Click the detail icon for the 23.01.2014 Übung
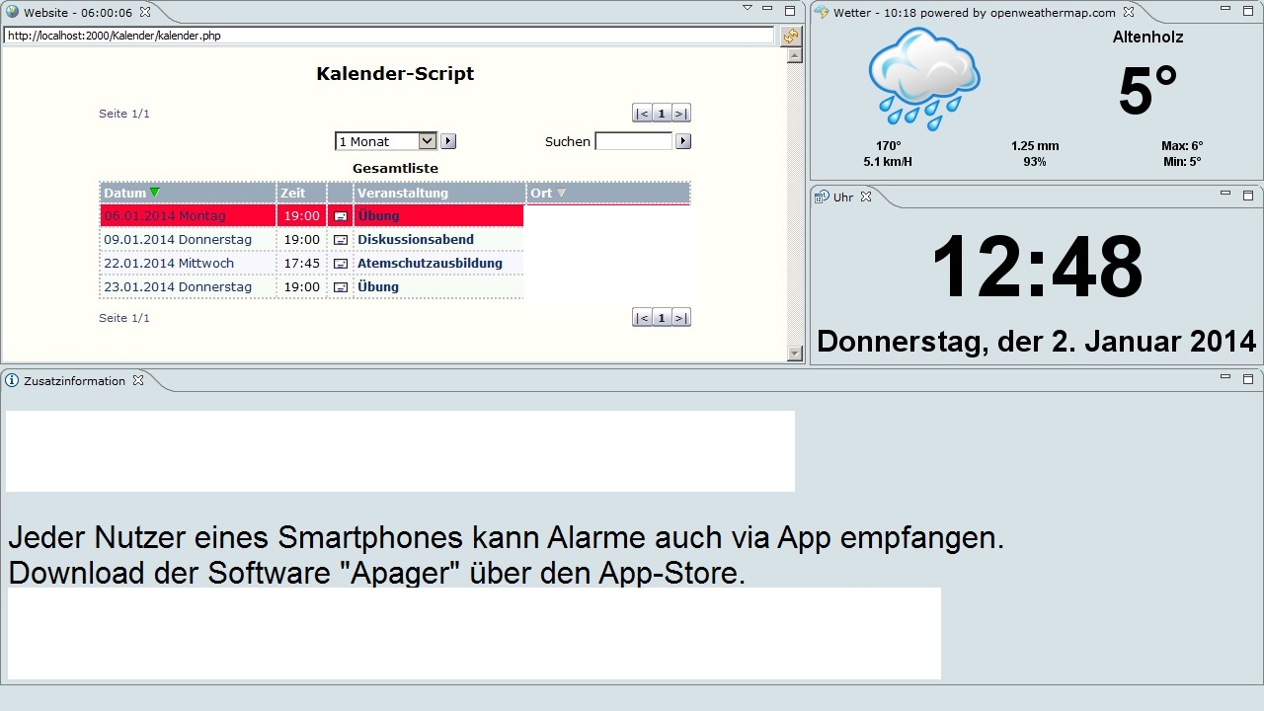Image resolution: width=1264 pixels, height=711 pixels. [x=341, y=287]
